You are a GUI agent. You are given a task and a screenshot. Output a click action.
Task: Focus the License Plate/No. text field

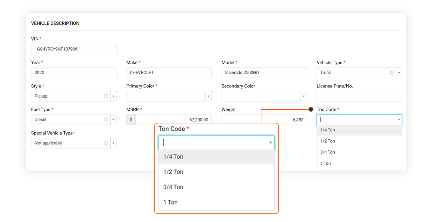pyautogui.click(x=359, y=96)
